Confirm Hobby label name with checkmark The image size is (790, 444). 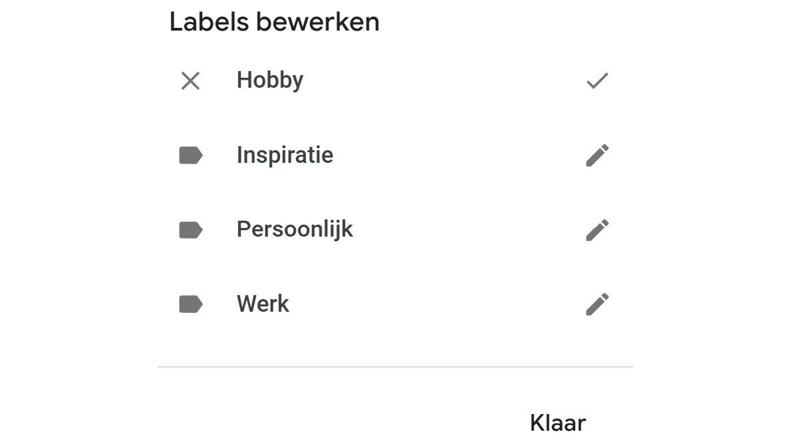pos(597,81)
